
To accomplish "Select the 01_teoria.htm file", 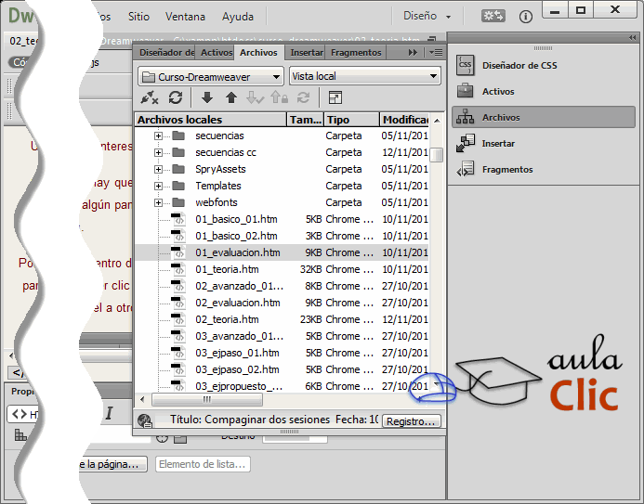I will pos(227,269).
